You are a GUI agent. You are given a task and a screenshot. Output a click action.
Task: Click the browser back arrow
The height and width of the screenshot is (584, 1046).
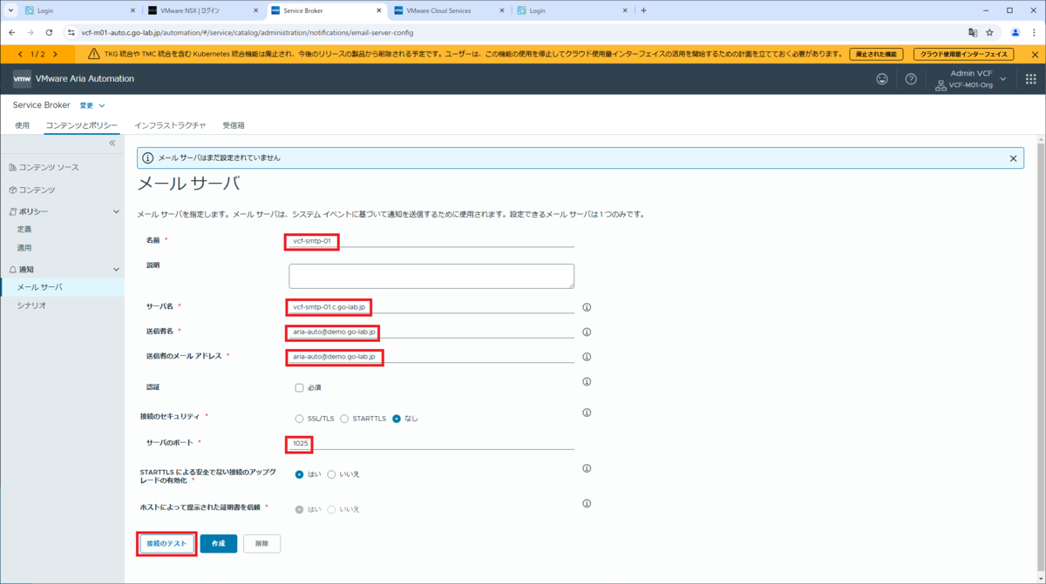[12, 33]
